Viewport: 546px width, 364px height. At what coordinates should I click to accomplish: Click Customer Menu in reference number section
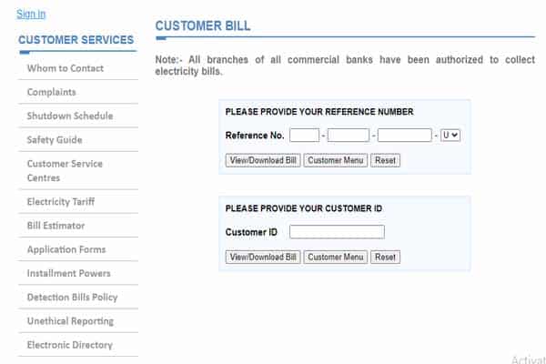(x=335, y=160)
